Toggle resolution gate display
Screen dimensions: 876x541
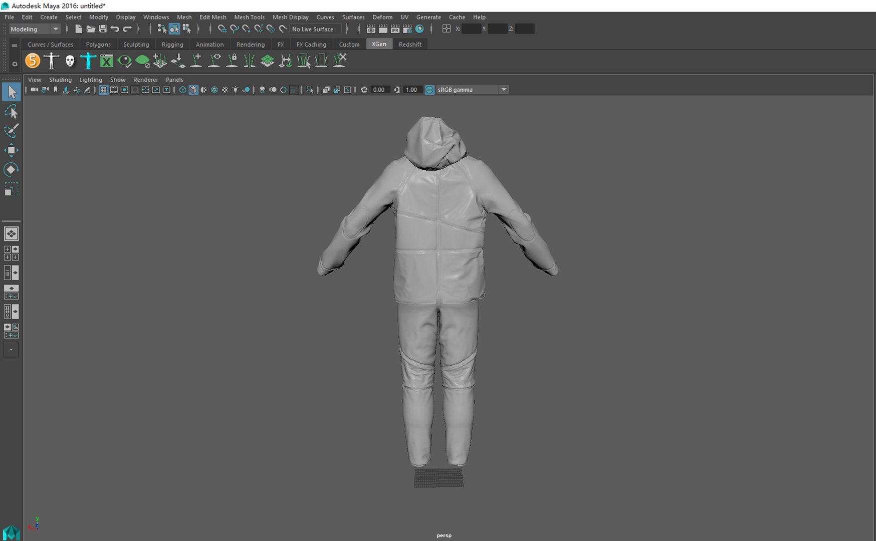pyautogui.click(x=124, y=90)
